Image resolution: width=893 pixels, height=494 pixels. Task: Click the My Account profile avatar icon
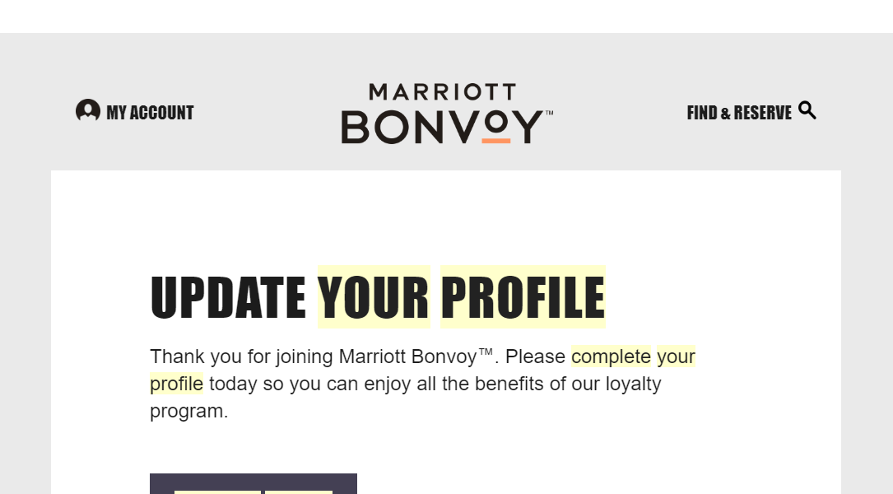(88, 110)
